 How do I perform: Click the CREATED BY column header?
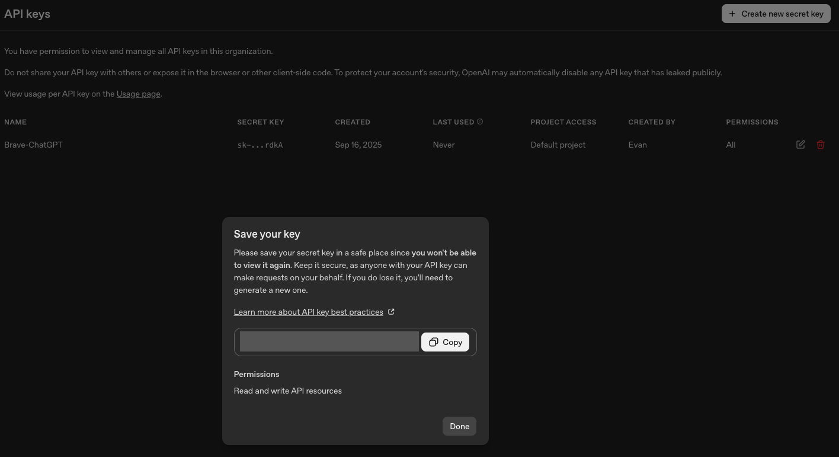[x=652, y=122]
